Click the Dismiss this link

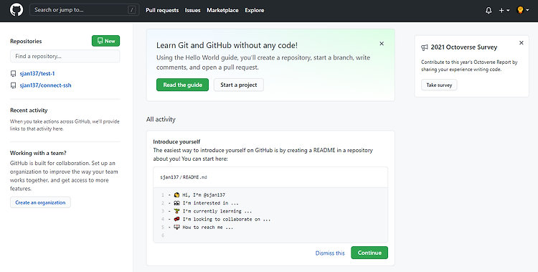(330, 253)
